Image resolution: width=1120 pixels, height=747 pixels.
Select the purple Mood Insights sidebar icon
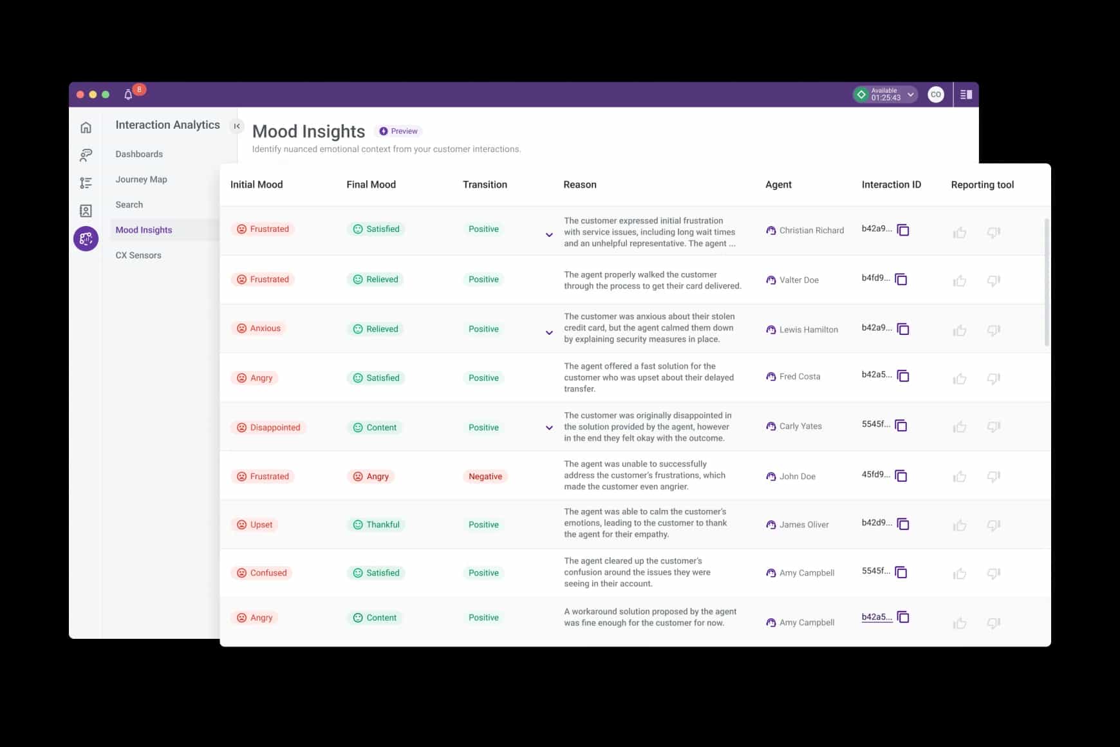86,238
